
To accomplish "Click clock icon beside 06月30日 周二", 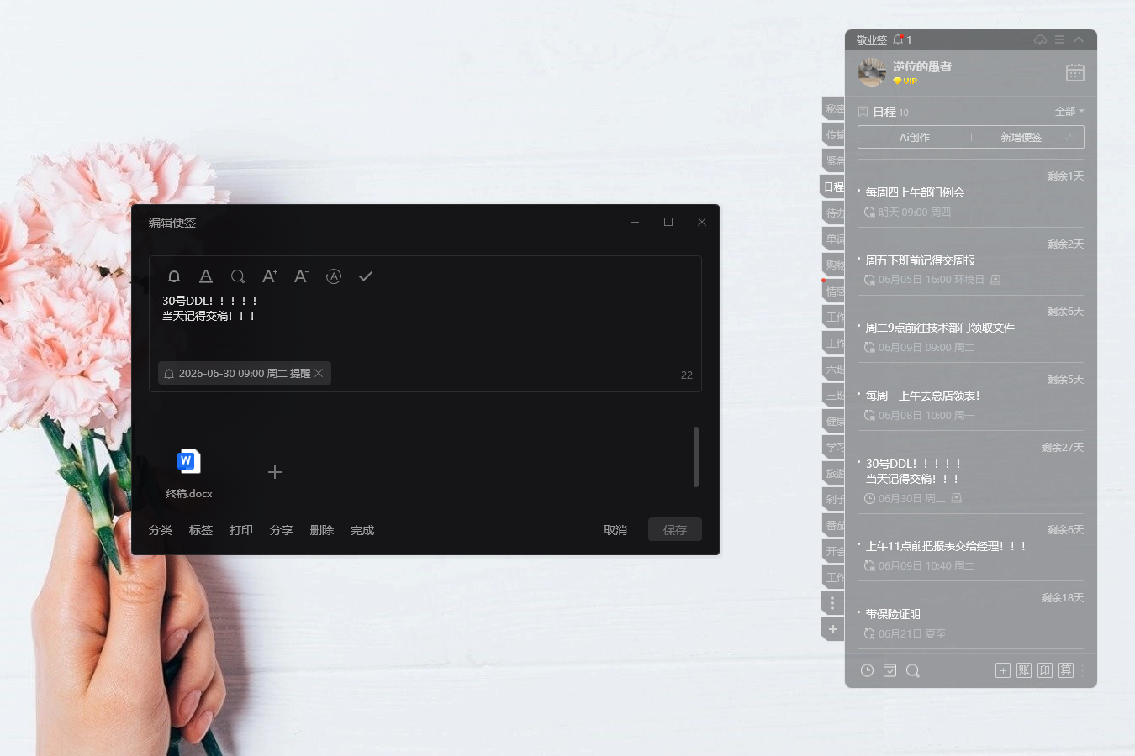I will (x=869, y=498).
